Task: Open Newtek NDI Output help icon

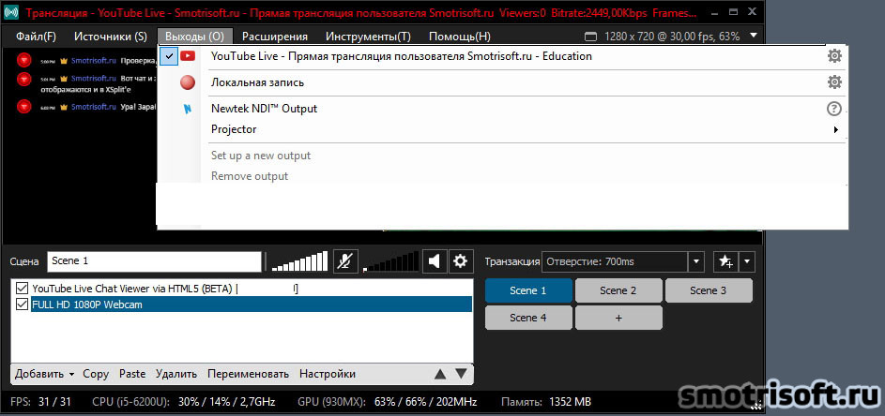Action: 834,109
